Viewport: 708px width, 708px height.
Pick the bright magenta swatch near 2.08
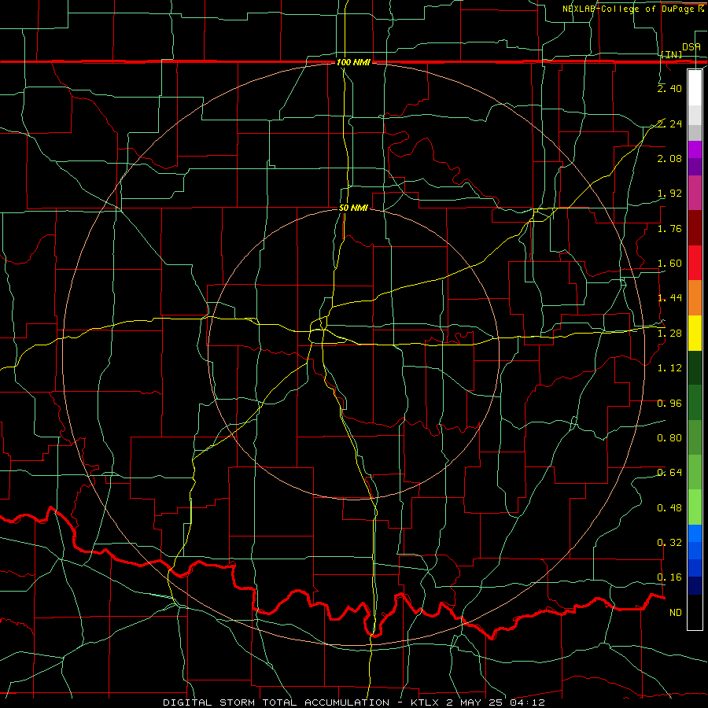[x=695, y=149]
